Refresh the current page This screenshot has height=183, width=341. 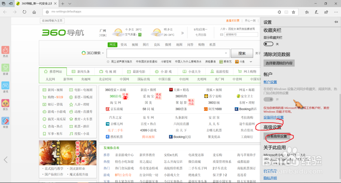coord(24,12)
